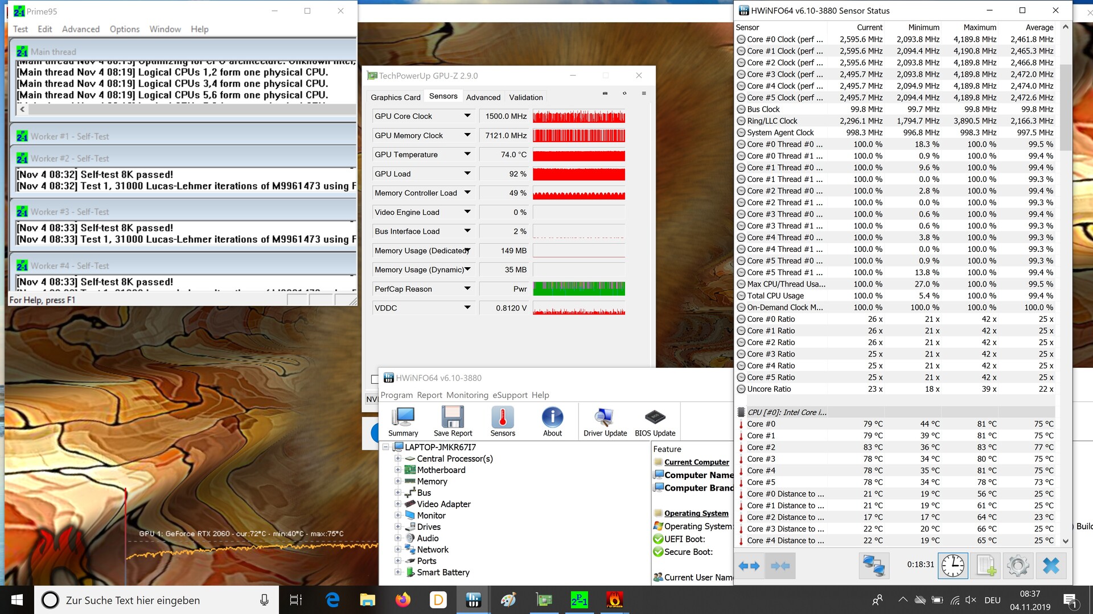Open GPU Core Clock sensor dropdown
This screenshot has height=614, width=1093.
467,116
